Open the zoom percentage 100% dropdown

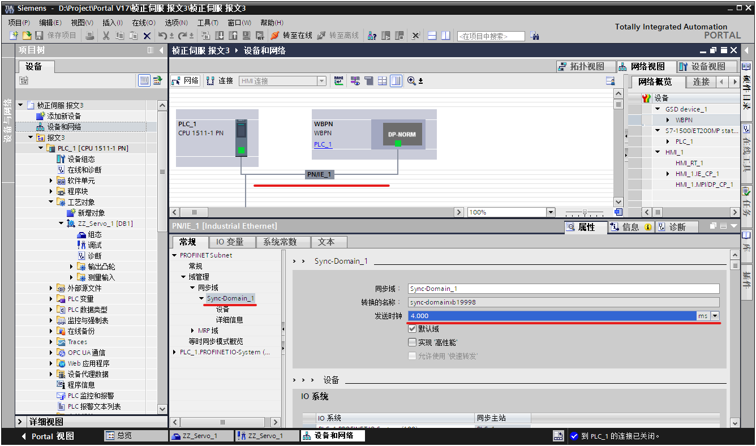551,212
